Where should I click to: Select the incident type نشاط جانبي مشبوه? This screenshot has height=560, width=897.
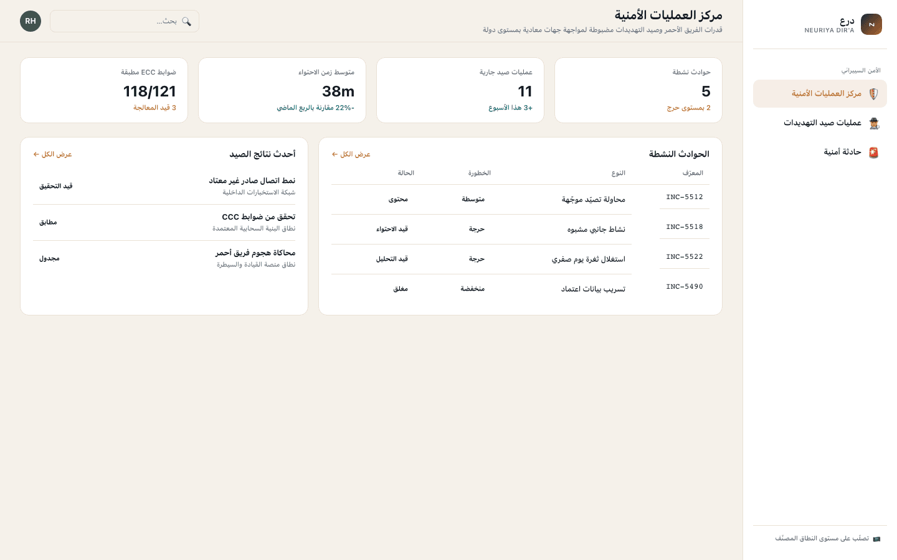click(596, 230)
